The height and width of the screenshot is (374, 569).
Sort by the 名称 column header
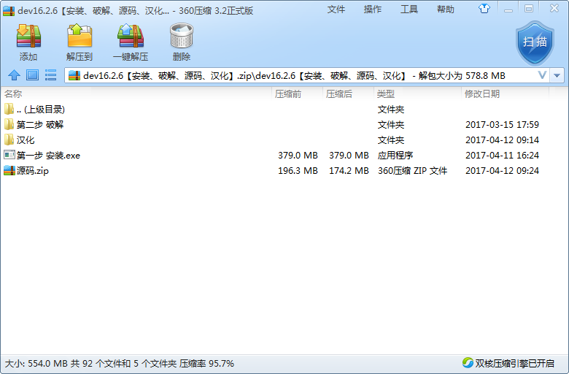137,94
